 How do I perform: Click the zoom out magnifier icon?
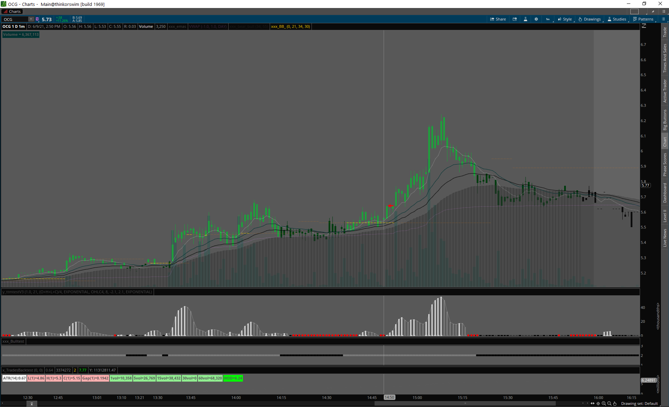pos(609,404)
